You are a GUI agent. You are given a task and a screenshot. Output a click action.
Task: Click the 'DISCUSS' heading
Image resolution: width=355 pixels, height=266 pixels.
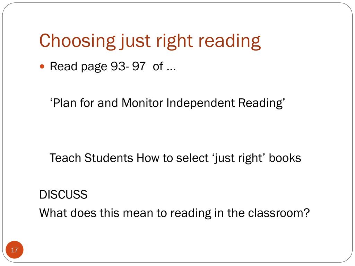[63, 195]
